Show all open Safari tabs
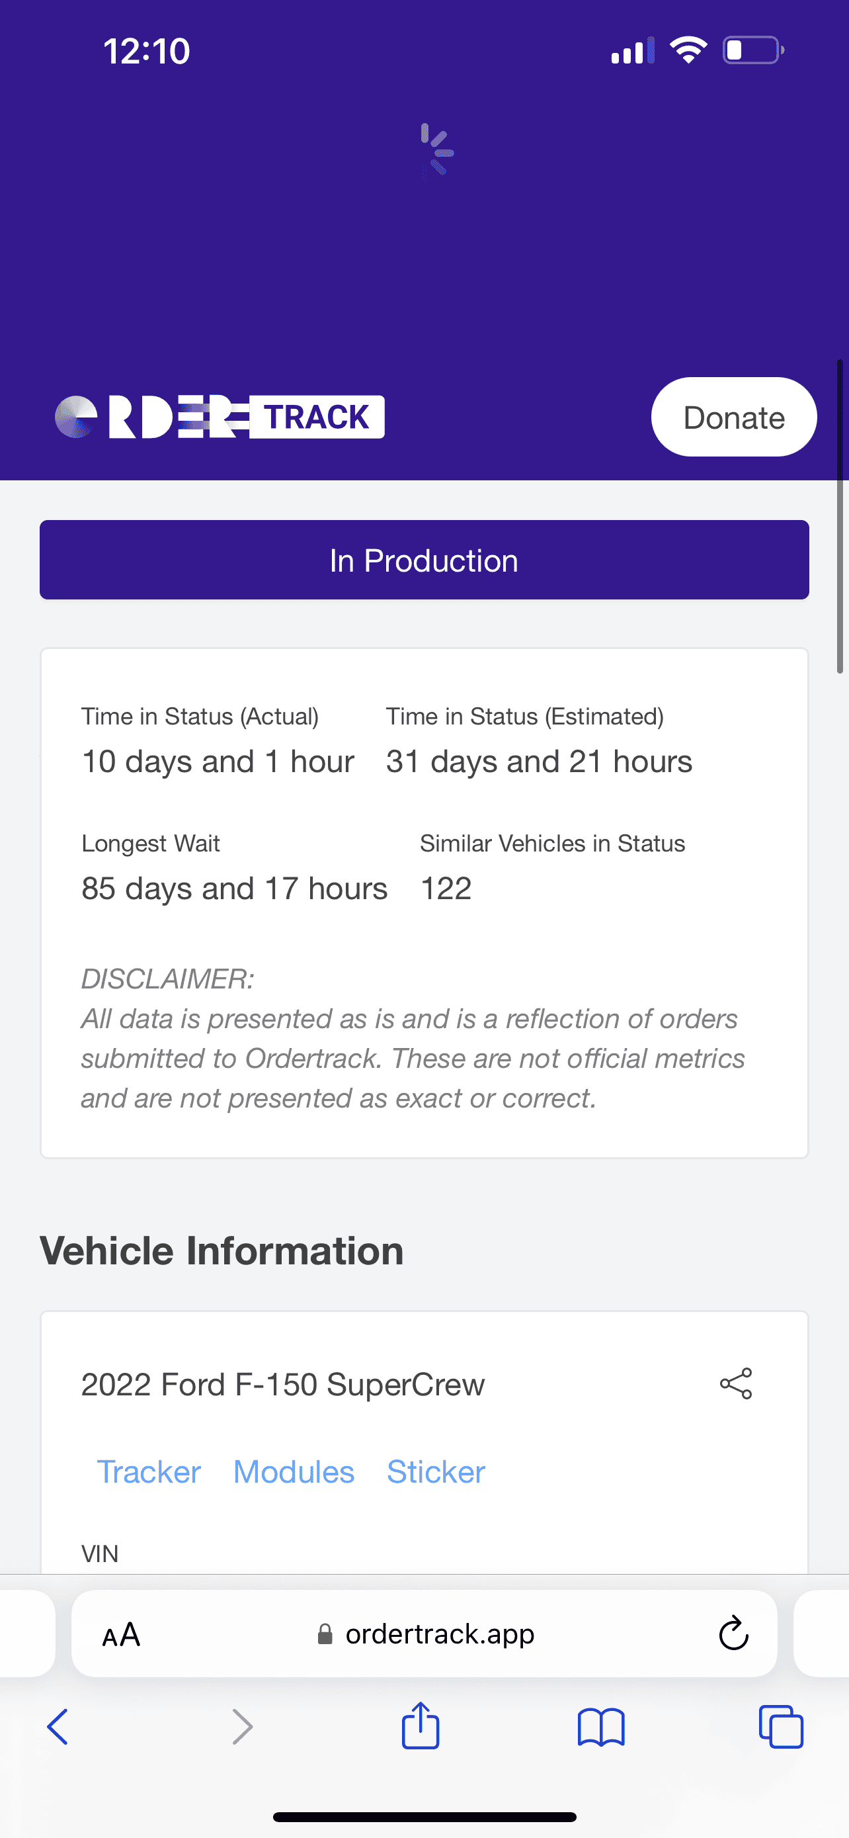The image size is (849, 1838). [x=782, y=1727]
